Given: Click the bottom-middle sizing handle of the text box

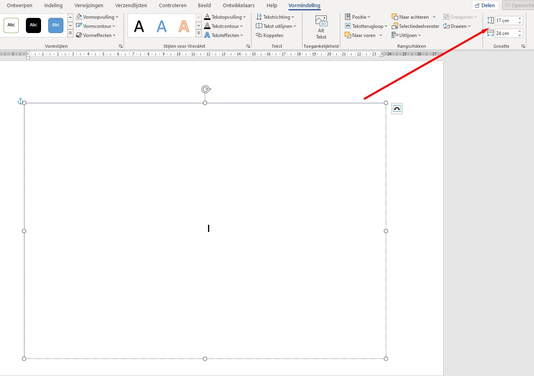Looking at the screenshot, I should pos(205,358).
